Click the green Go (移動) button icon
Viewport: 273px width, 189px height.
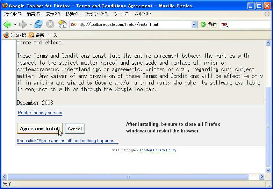coord(203,24)
